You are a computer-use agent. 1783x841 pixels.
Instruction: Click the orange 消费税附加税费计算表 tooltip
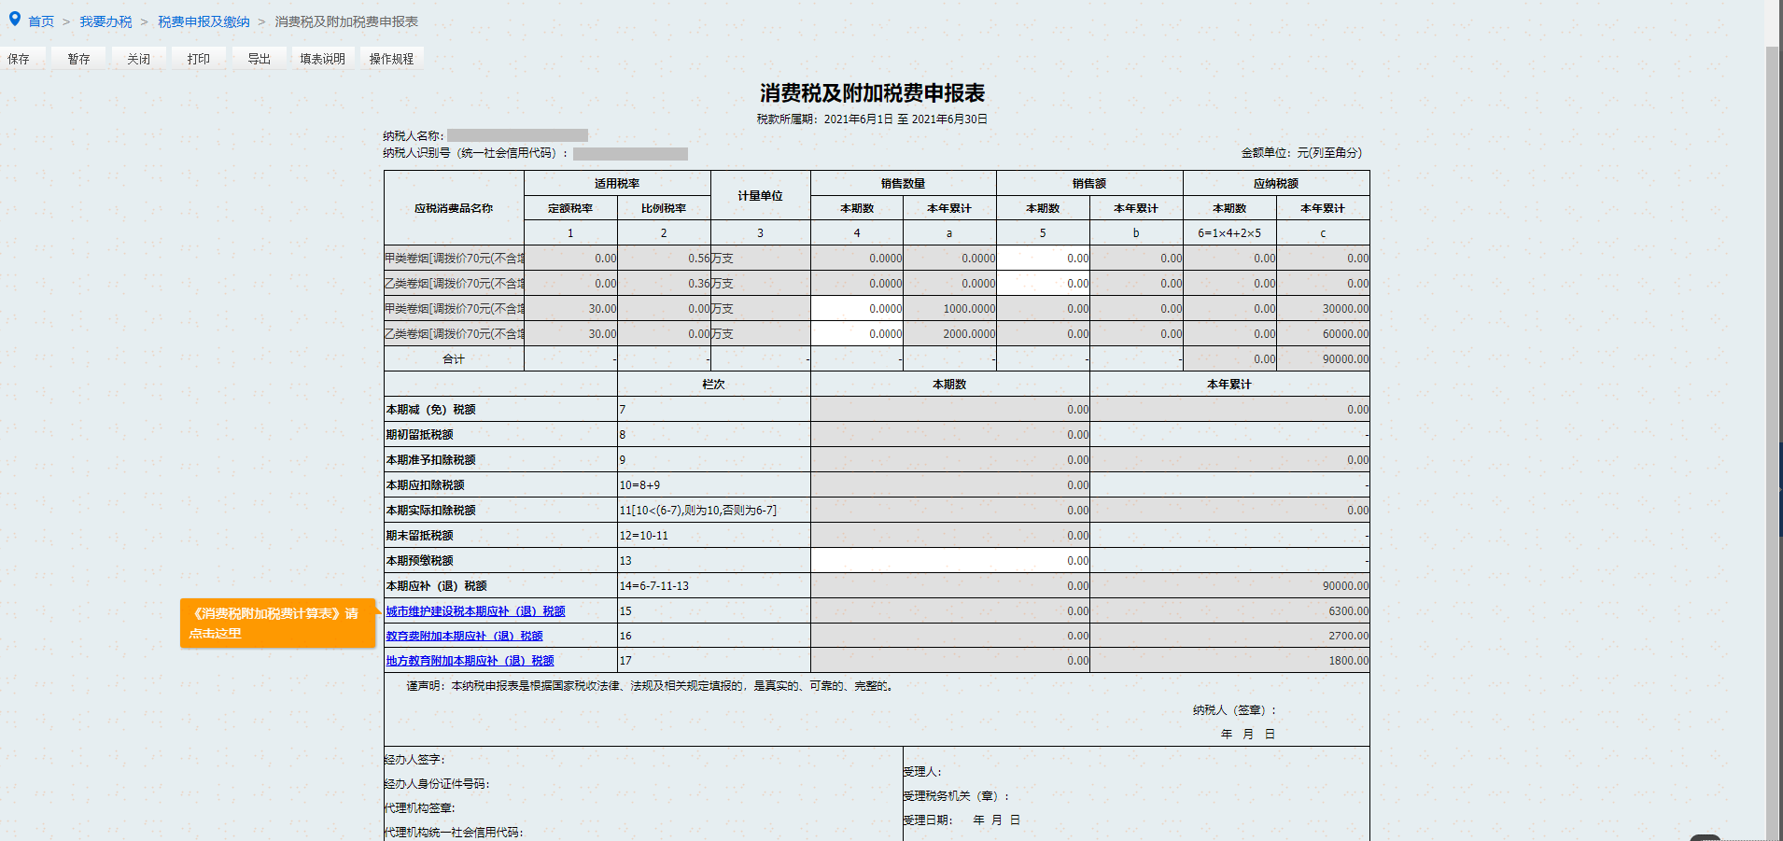pyautogui.click(x=277, y=623)
